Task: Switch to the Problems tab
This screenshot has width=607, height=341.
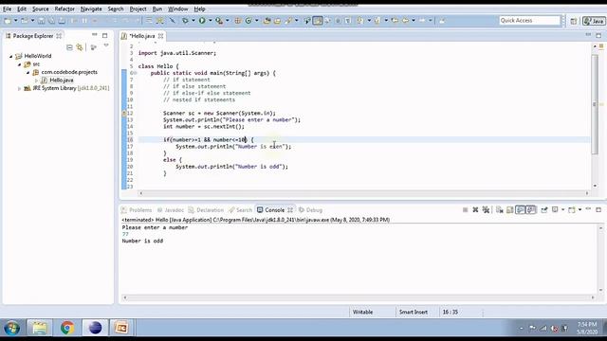Action: tap(137, 210)
